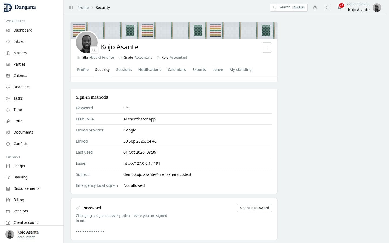Navigate to Parties
The height and width of the screenshot is (243, 389).
pos(32,64)
